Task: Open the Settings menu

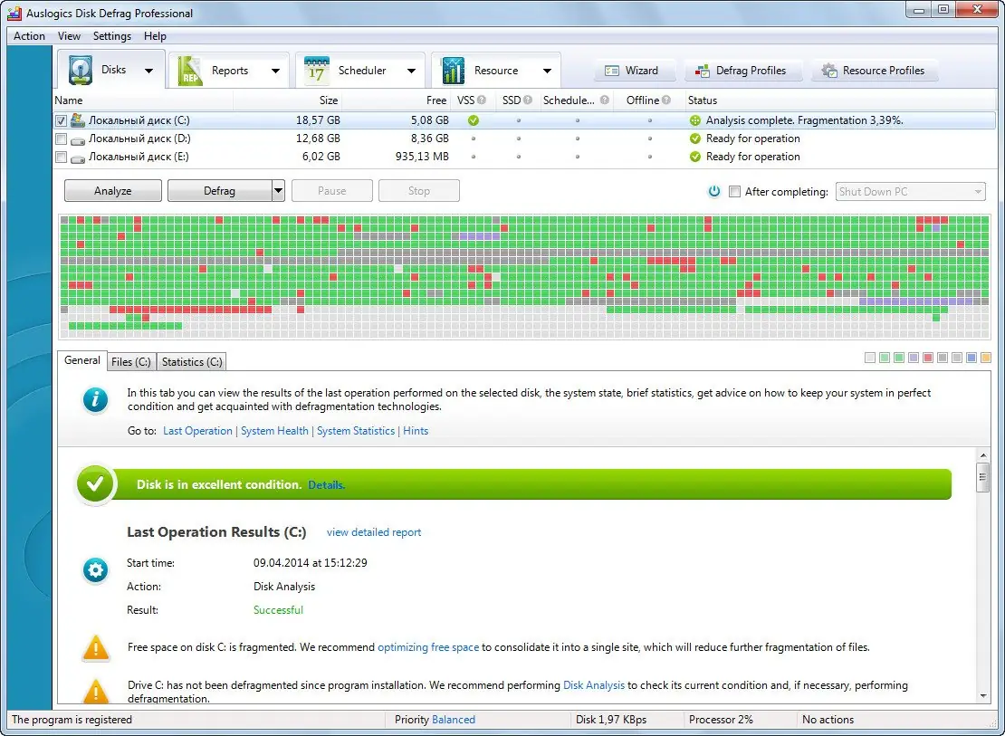Action: tap(112, 36)
